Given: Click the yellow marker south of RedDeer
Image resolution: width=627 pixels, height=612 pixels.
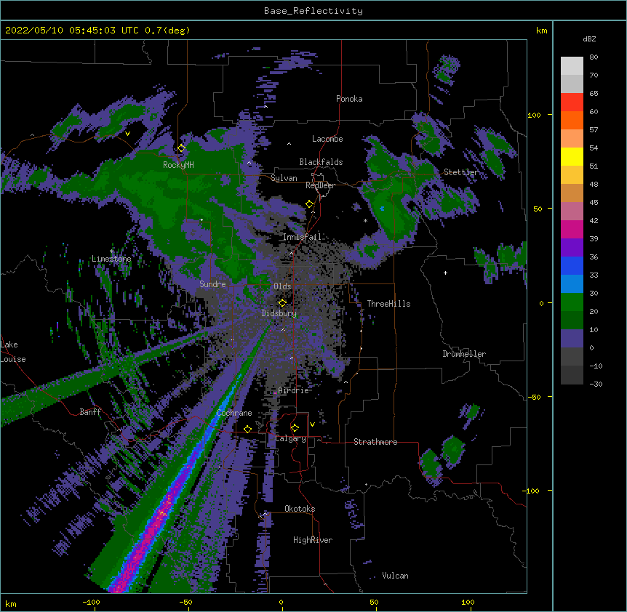Looking at the screenshot, I should tap(310, 204).
